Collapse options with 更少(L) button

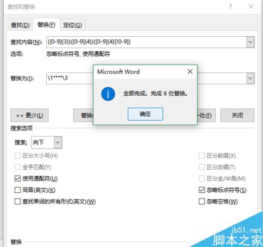[29, 115]
